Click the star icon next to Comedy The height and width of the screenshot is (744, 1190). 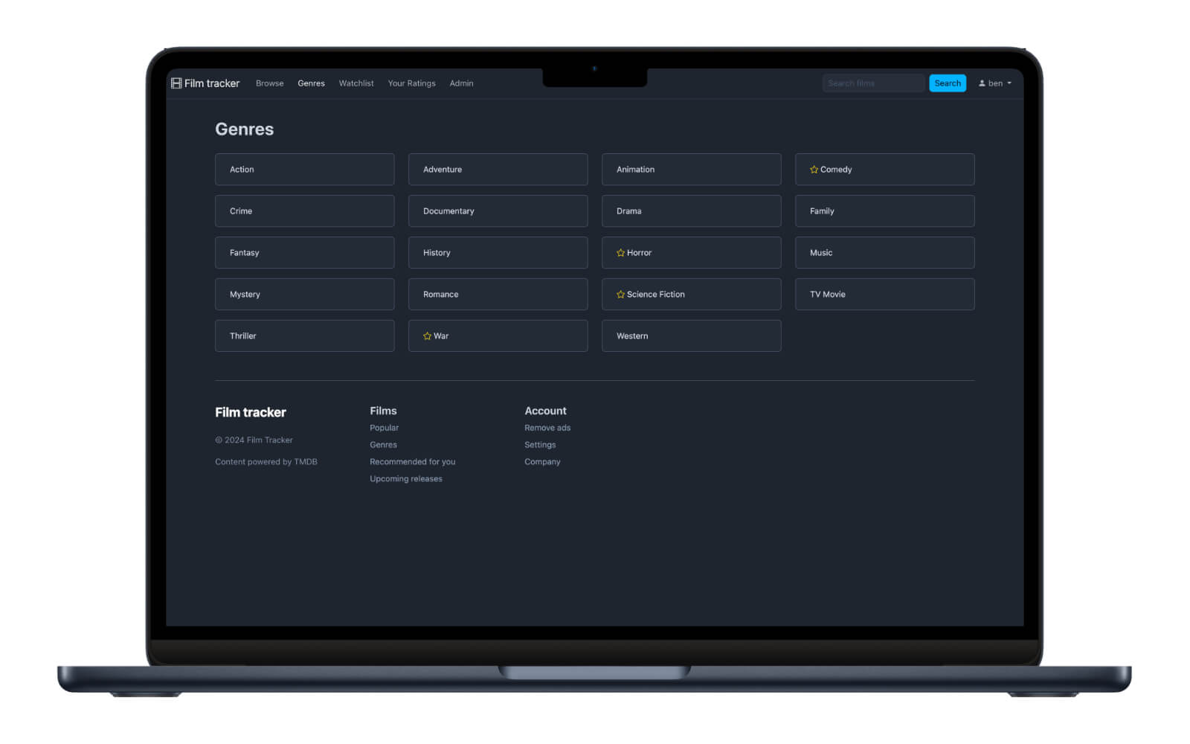coord(813,169)
